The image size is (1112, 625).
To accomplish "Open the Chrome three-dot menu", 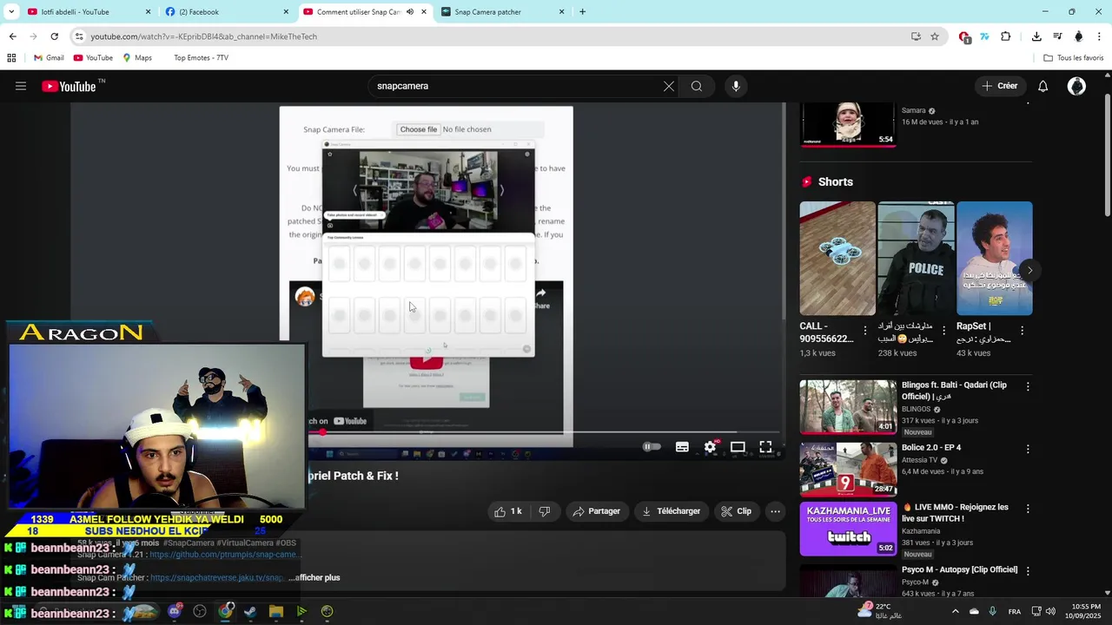I will 1100,36.
